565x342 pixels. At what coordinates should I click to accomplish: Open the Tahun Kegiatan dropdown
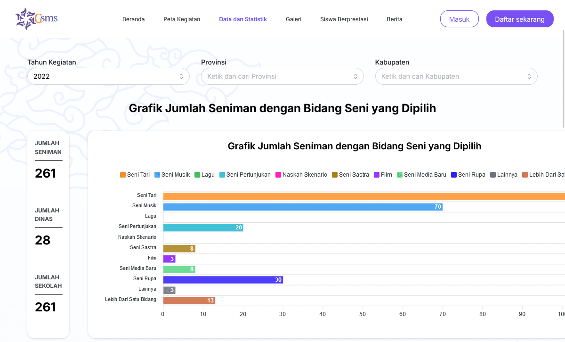pyautogui.click(x=108, y=76)
